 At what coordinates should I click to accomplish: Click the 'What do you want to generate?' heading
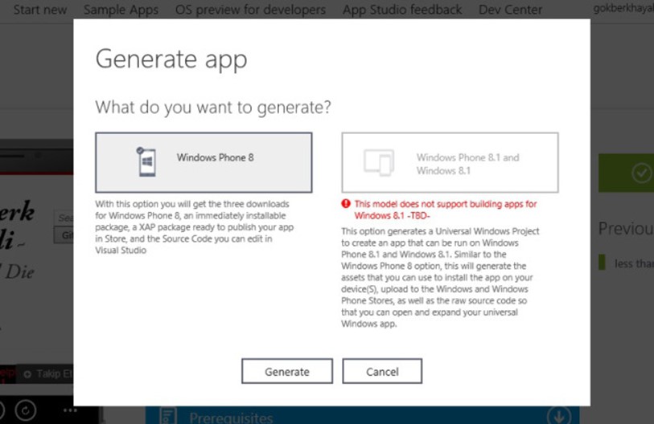pyautogui.click(x=213, y=108)
